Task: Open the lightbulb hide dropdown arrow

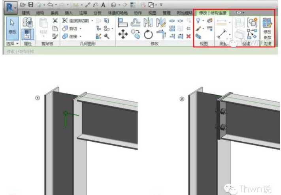Action: [x=204, y=21]
